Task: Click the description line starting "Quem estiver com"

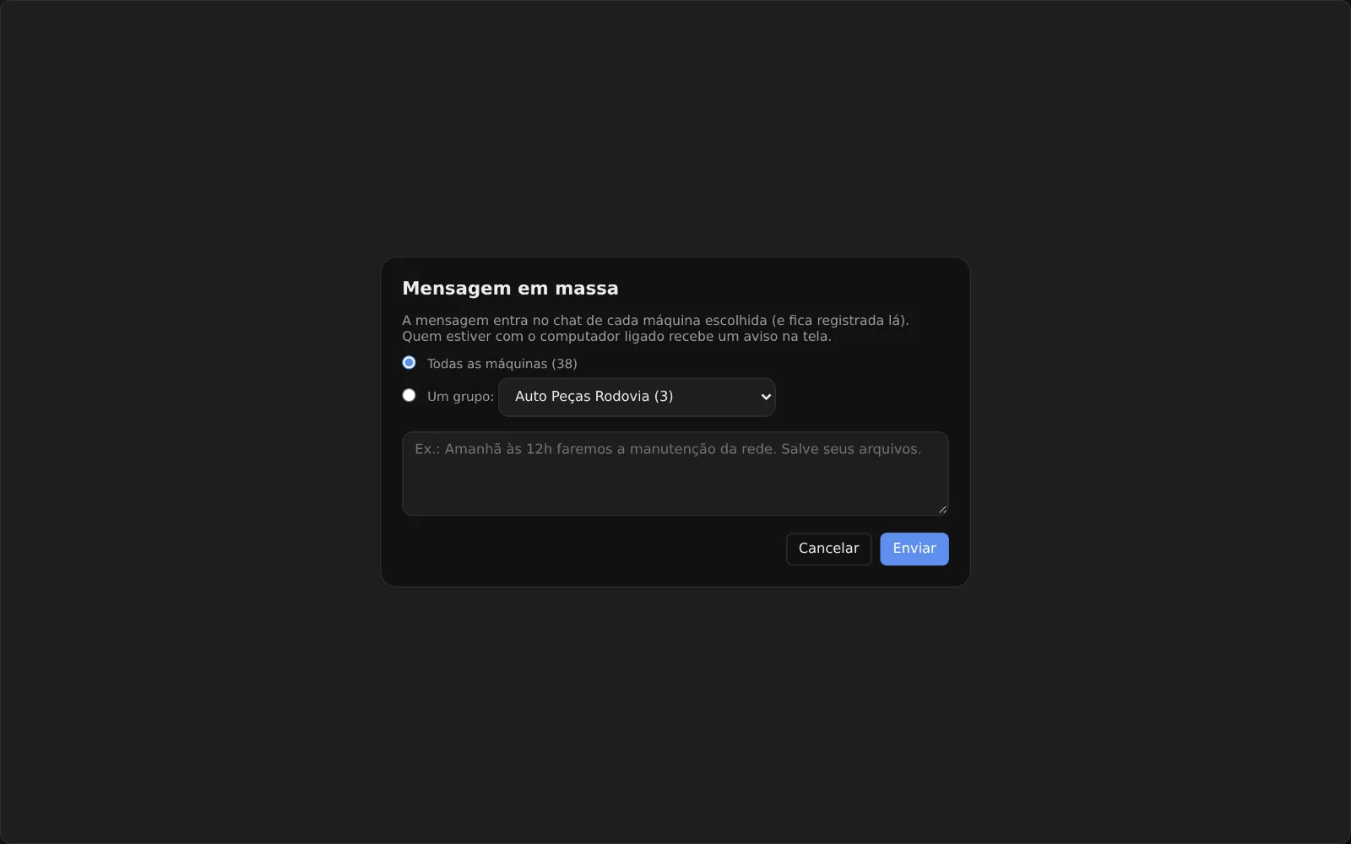Action: [x=616, y=337]
